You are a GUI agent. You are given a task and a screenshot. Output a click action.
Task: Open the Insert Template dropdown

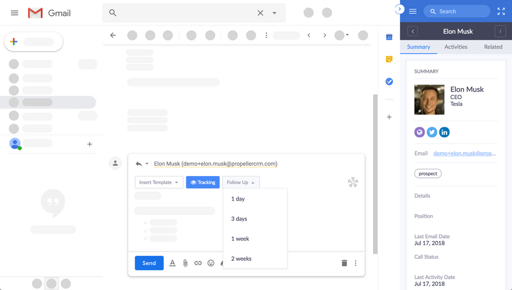tap(158, 182)
